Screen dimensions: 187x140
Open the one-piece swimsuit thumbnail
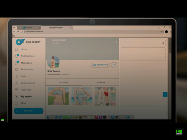point(82,96)
